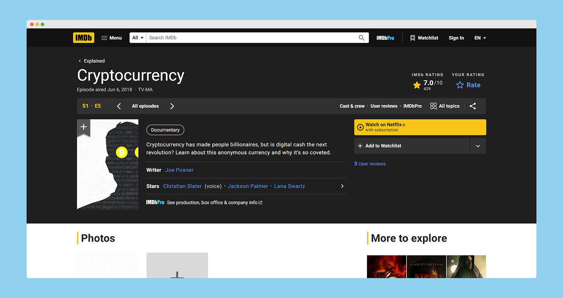Open the All search category dropdown
563x298 pixels.
pyautogui.click(x=138, y=38)
